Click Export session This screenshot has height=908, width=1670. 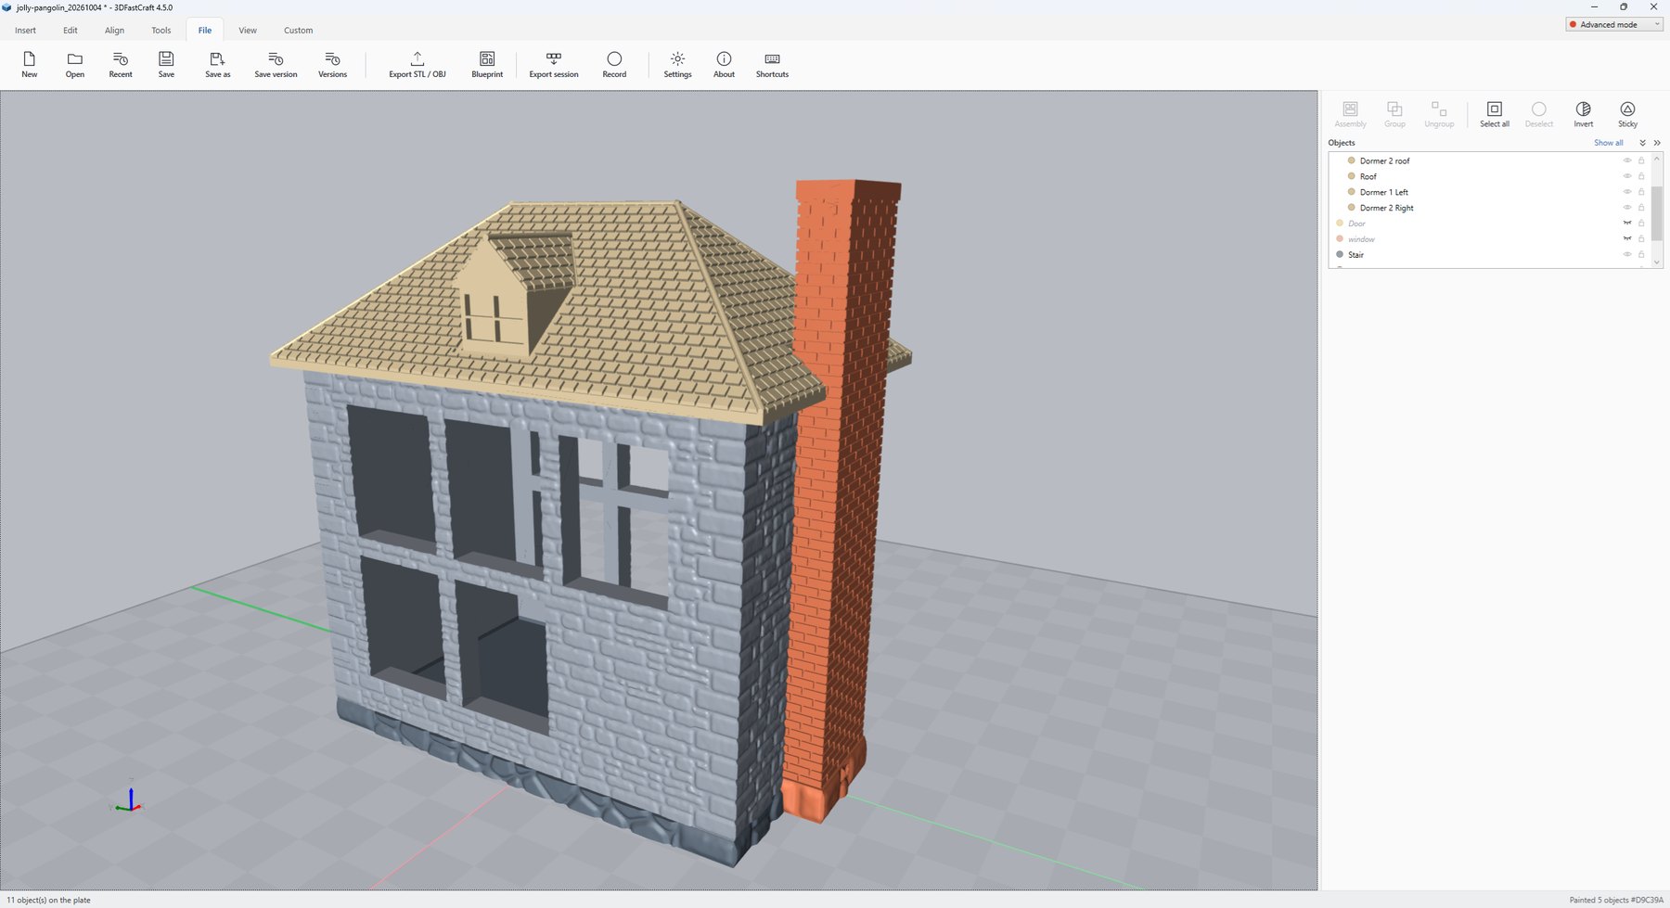554,64
